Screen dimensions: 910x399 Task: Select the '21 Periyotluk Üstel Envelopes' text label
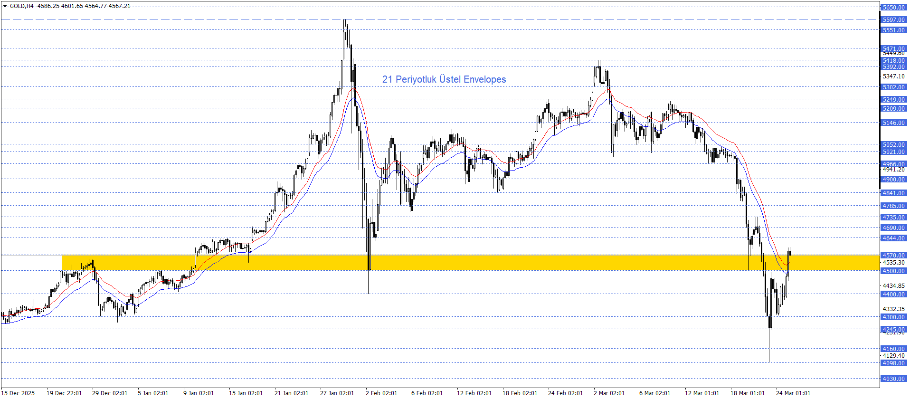(x=444, y=79)
